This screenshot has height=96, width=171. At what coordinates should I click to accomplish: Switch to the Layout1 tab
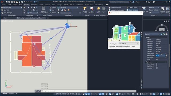click(11, 94)
